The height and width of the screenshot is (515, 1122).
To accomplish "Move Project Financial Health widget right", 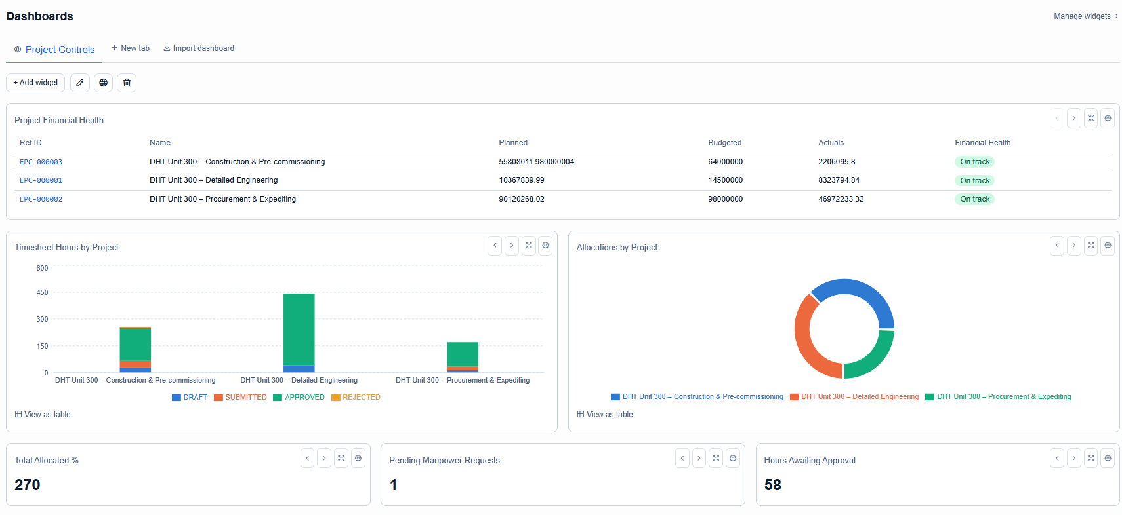I will point(1074,119).
